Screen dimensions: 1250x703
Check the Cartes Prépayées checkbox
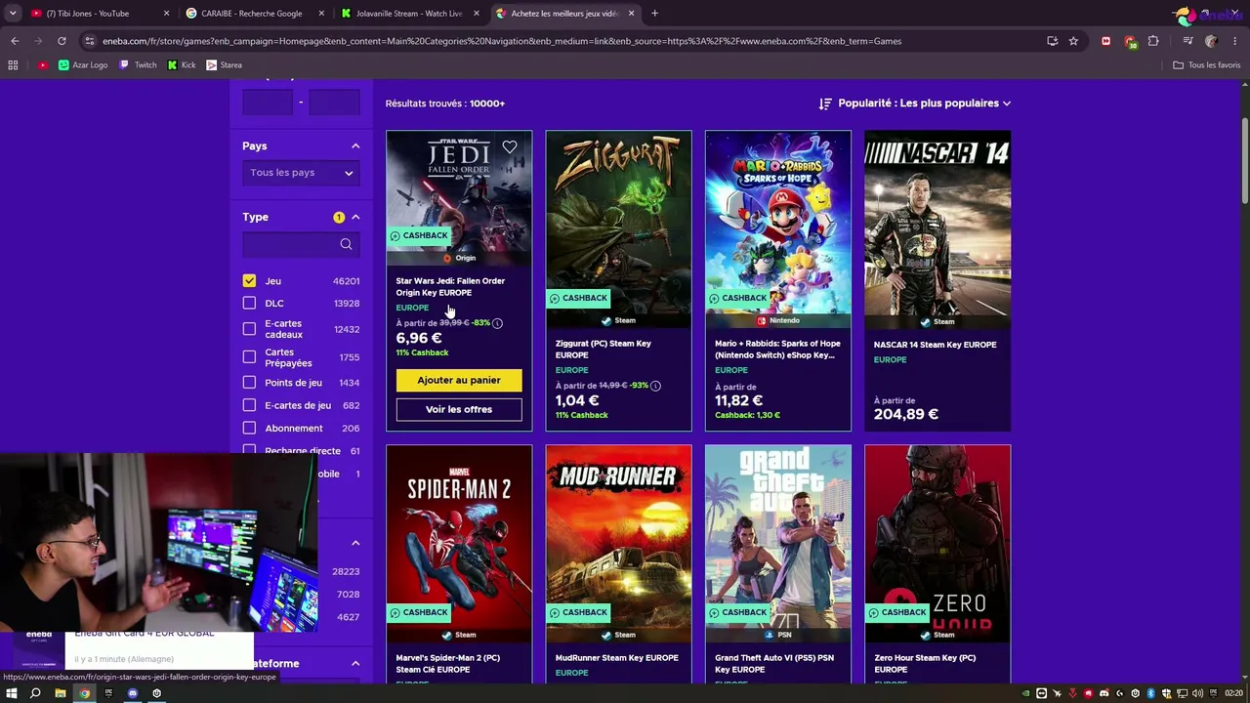pos(249,357)
